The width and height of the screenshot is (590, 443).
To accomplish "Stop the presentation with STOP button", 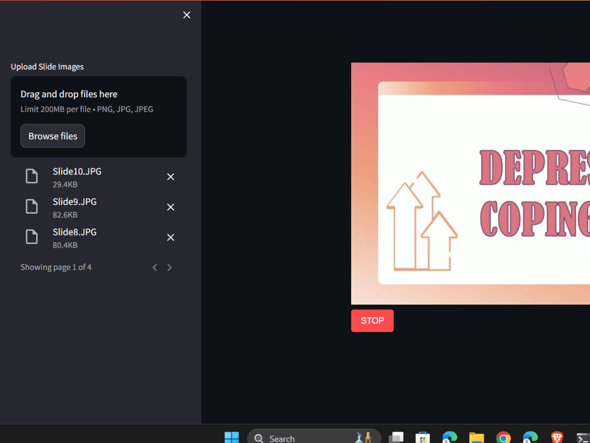I will coord(372,321).
